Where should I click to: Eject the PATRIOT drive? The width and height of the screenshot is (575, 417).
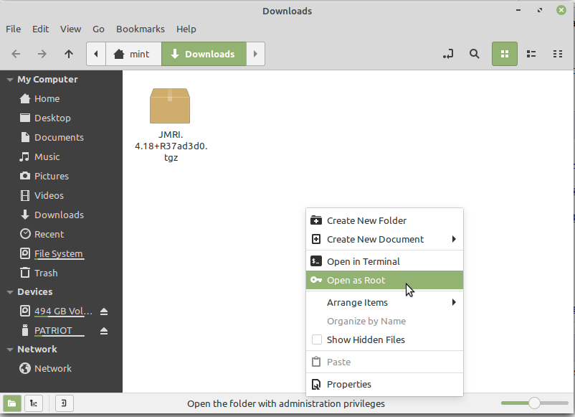(x=104, y=331)
